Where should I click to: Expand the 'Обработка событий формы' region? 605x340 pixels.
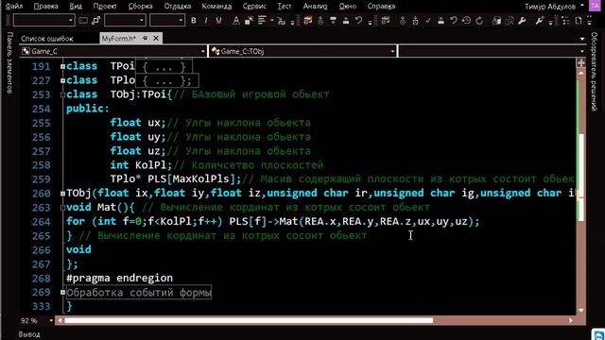click(62, 293)
